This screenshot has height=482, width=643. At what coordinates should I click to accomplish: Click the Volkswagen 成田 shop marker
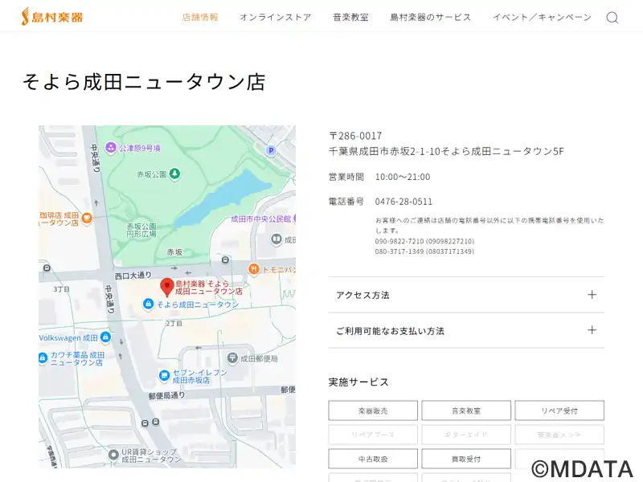[105, 337]
